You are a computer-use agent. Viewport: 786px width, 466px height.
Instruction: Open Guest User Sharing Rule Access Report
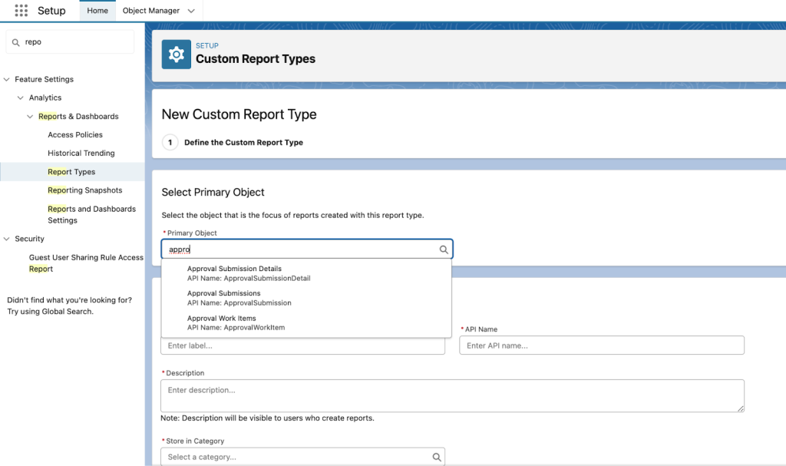pyautogui.click(x=86, y=263)
